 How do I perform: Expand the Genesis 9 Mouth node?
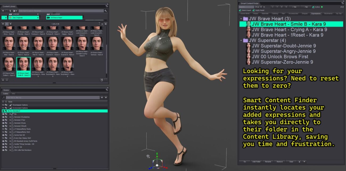(x=10, y=126)
